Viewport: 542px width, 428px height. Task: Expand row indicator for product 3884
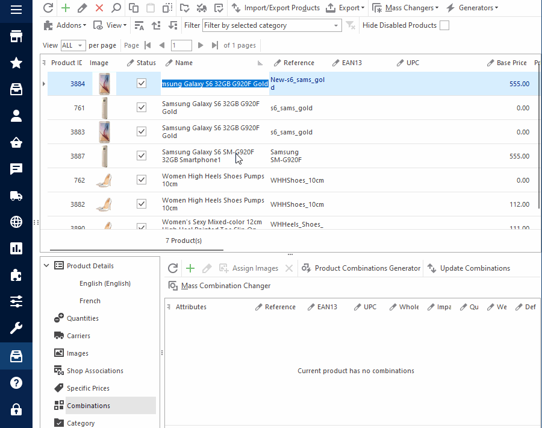pyautogui.click(x=43, y=84)
